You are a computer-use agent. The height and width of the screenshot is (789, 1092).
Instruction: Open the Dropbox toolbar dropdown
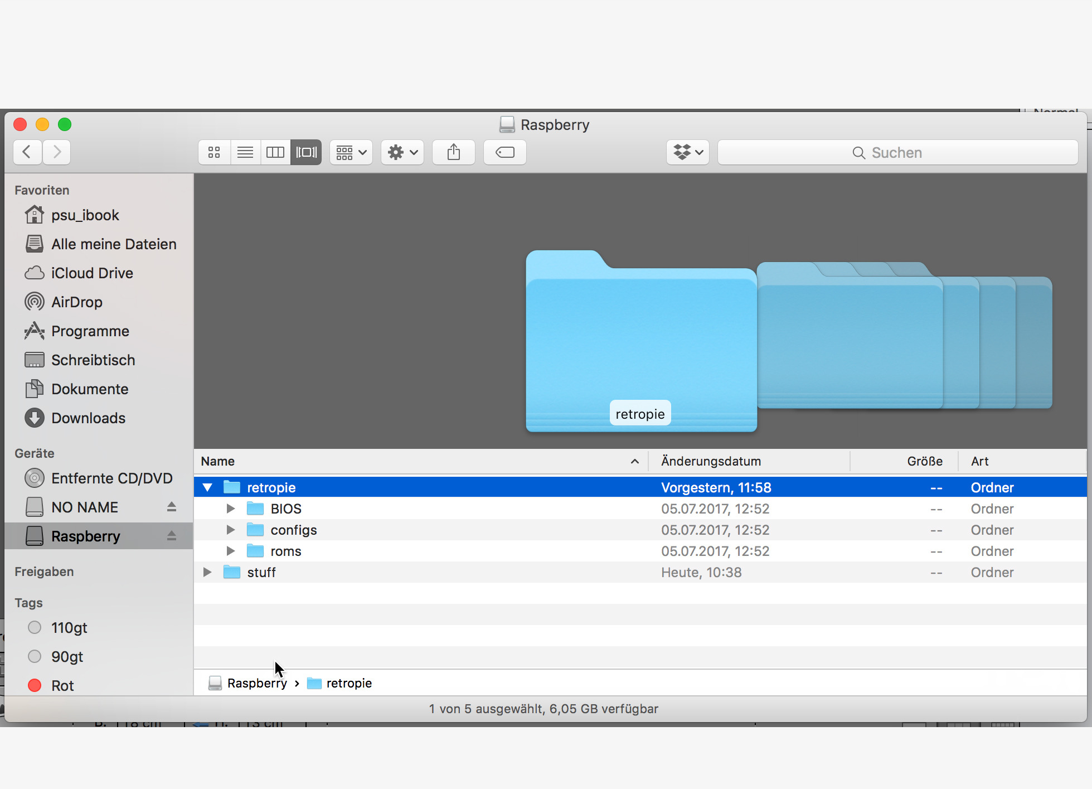click(687, 152)
